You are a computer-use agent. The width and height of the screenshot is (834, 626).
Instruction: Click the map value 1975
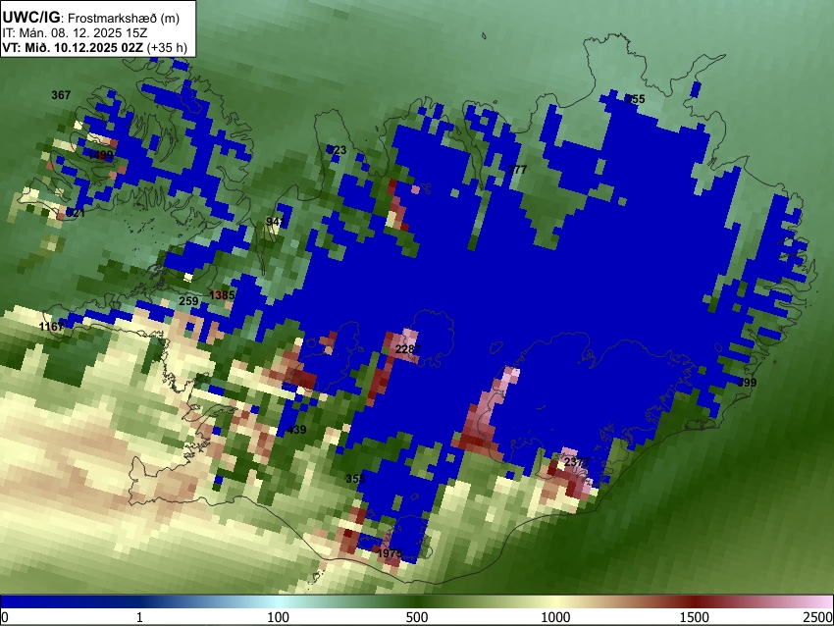[390, 553]
